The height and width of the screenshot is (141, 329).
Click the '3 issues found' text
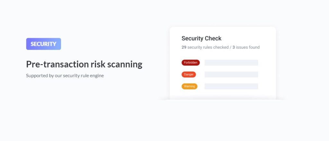click(246, 47)
